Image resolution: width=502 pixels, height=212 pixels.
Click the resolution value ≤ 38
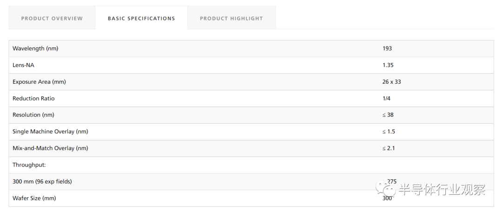pos(388,115)
